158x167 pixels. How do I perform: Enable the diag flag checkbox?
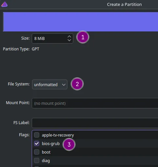click(37, 160)
